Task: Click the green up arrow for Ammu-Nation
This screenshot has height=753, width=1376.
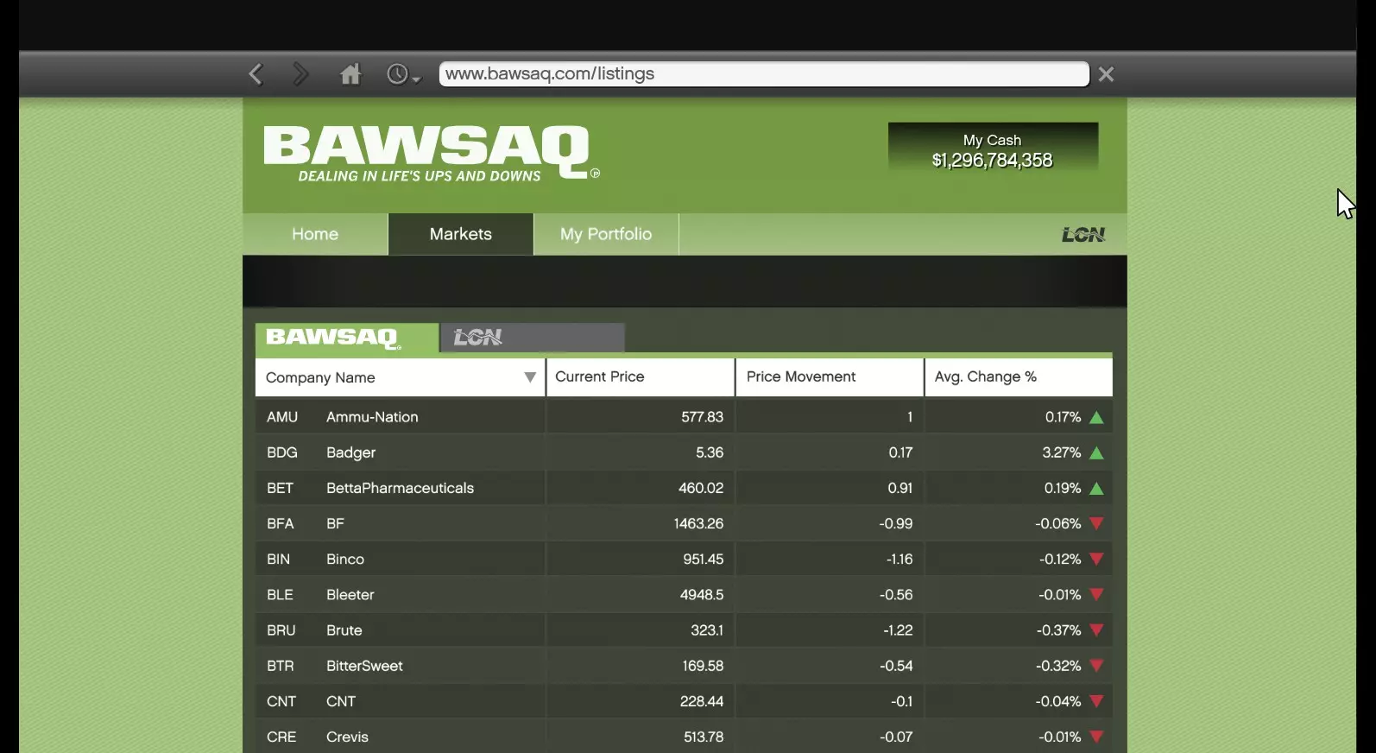Action: (x=1096, y=418)
